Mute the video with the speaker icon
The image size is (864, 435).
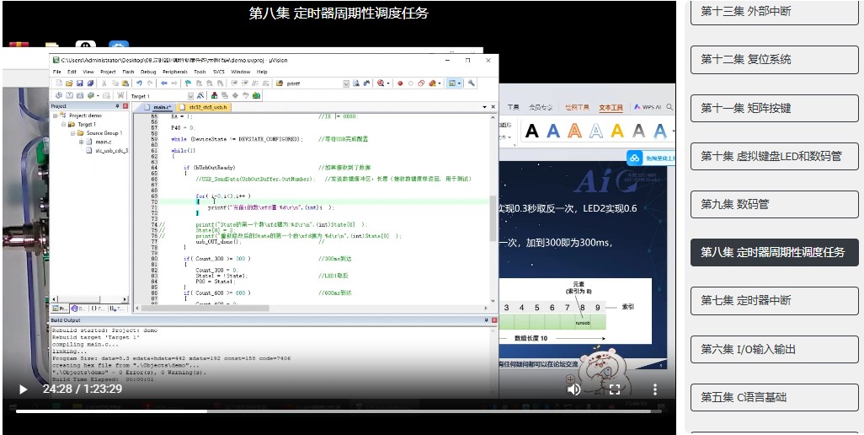pos(574,389)
